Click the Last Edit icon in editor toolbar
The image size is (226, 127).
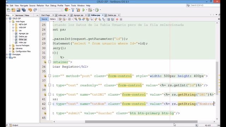pyautogui.click(x=60, y=19)
